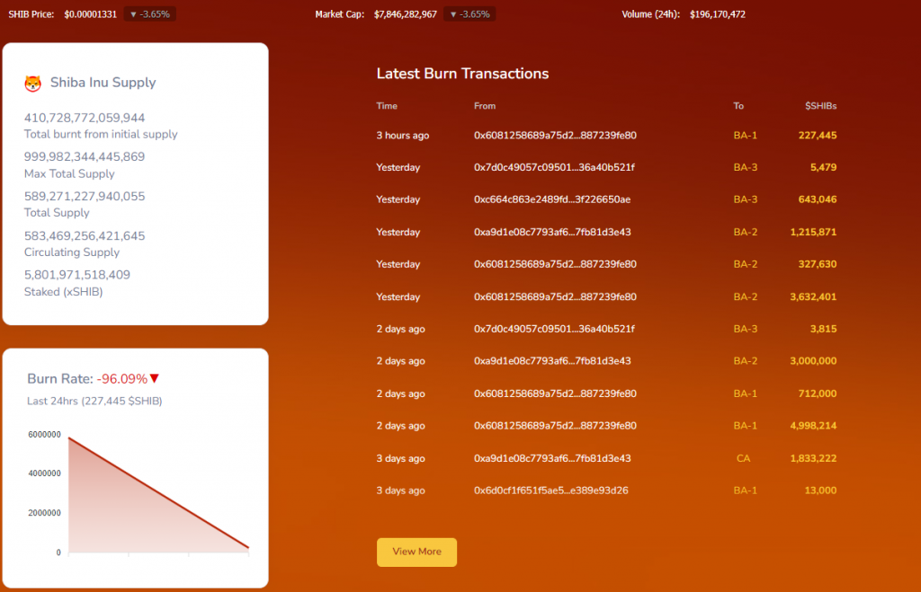Click market cap value $7,846,282,967
This screenshot has height=592, width=921.
(x=406, y=14)
